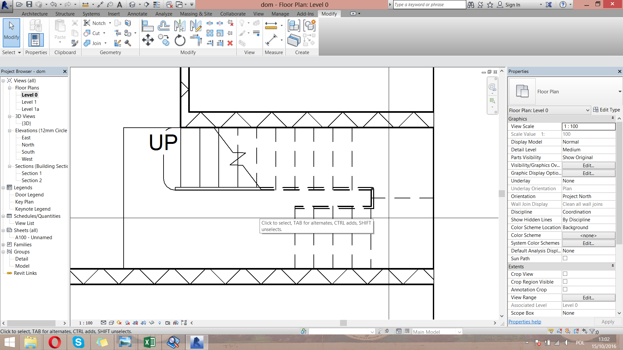Click the Apply button in Properties
The width and height of the screenshot is (623, 350).
click(x=608, y=321)
